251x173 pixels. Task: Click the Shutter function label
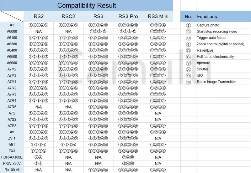[202, 69]
